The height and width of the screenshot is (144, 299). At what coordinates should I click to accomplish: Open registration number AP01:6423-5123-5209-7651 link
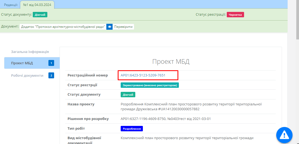143,75
